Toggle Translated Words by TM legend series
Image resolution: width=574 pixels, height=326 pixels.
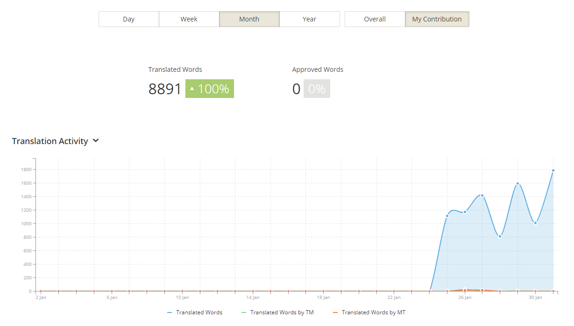277,312
